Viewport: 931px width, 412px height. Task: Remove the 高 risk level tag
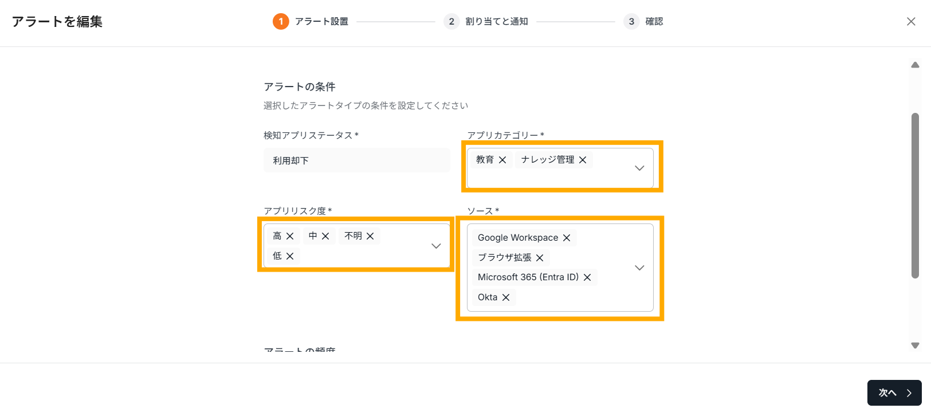point(290,236)
